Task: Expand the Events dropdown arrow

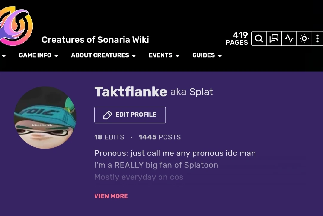Action: coord(177,56)
